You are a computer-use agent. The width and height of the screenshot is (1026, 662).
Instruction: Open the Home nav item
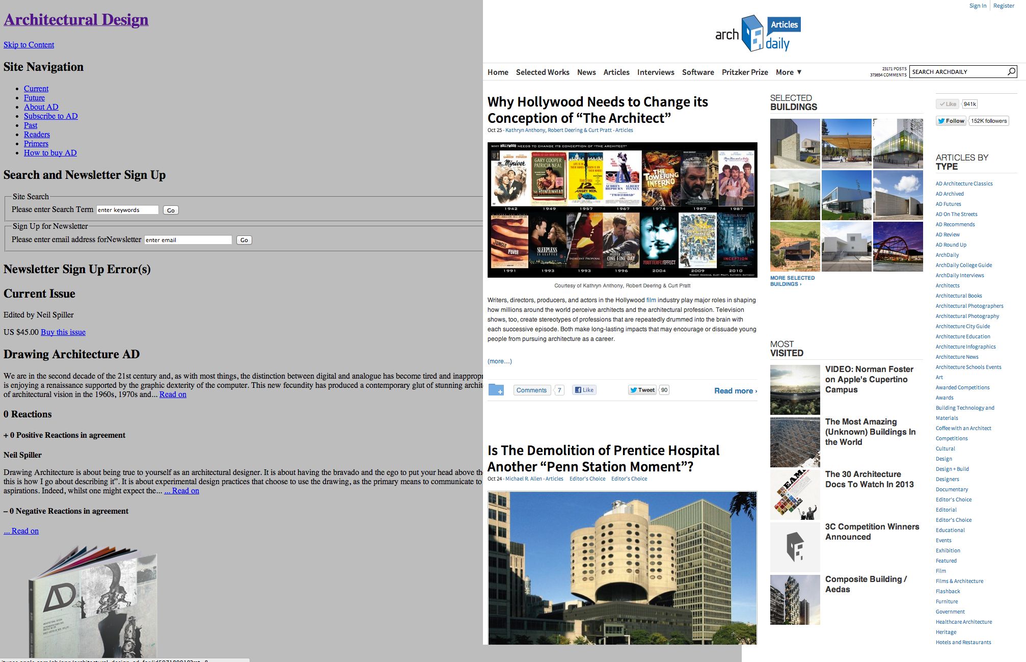[x=498, y=72]
